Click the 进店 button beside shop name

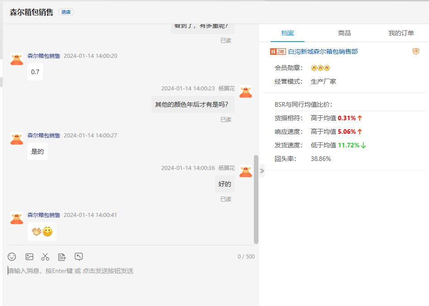click(66, 12)
